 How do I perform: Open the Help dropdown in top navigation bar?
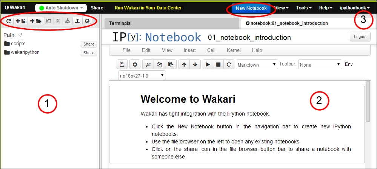[x=326, y=8]
